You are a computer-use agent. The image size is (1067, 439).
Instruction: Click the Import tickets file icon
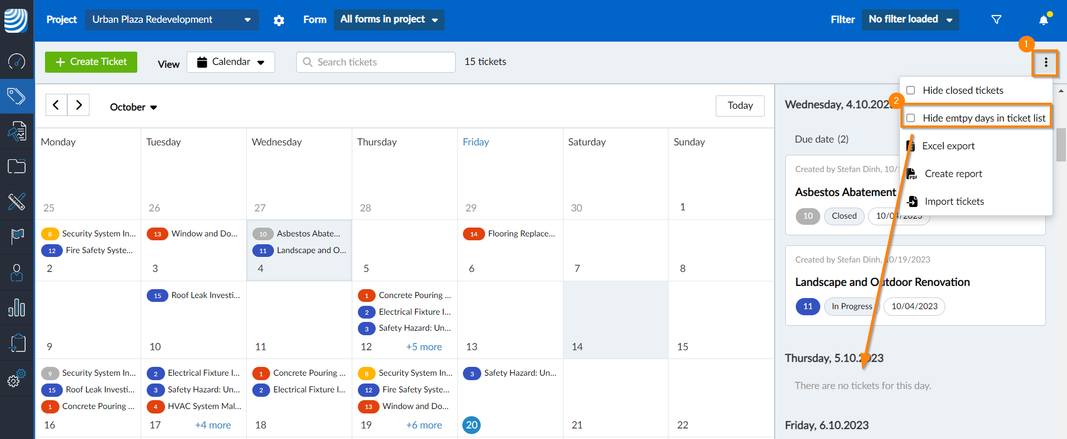click(x=912, y=201)
